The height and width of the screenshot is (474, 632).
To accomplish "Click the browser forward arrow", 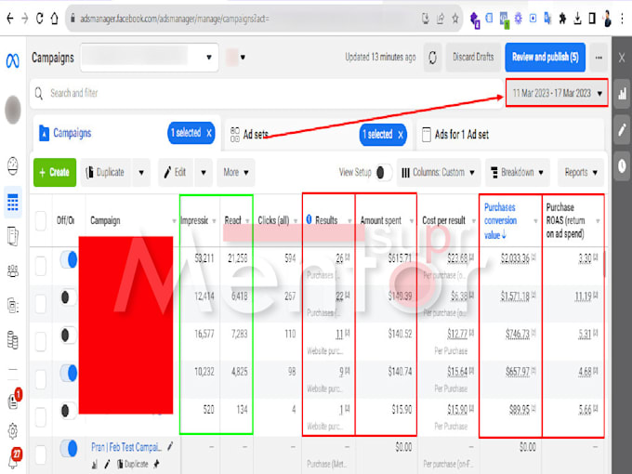I will point(25,19).
